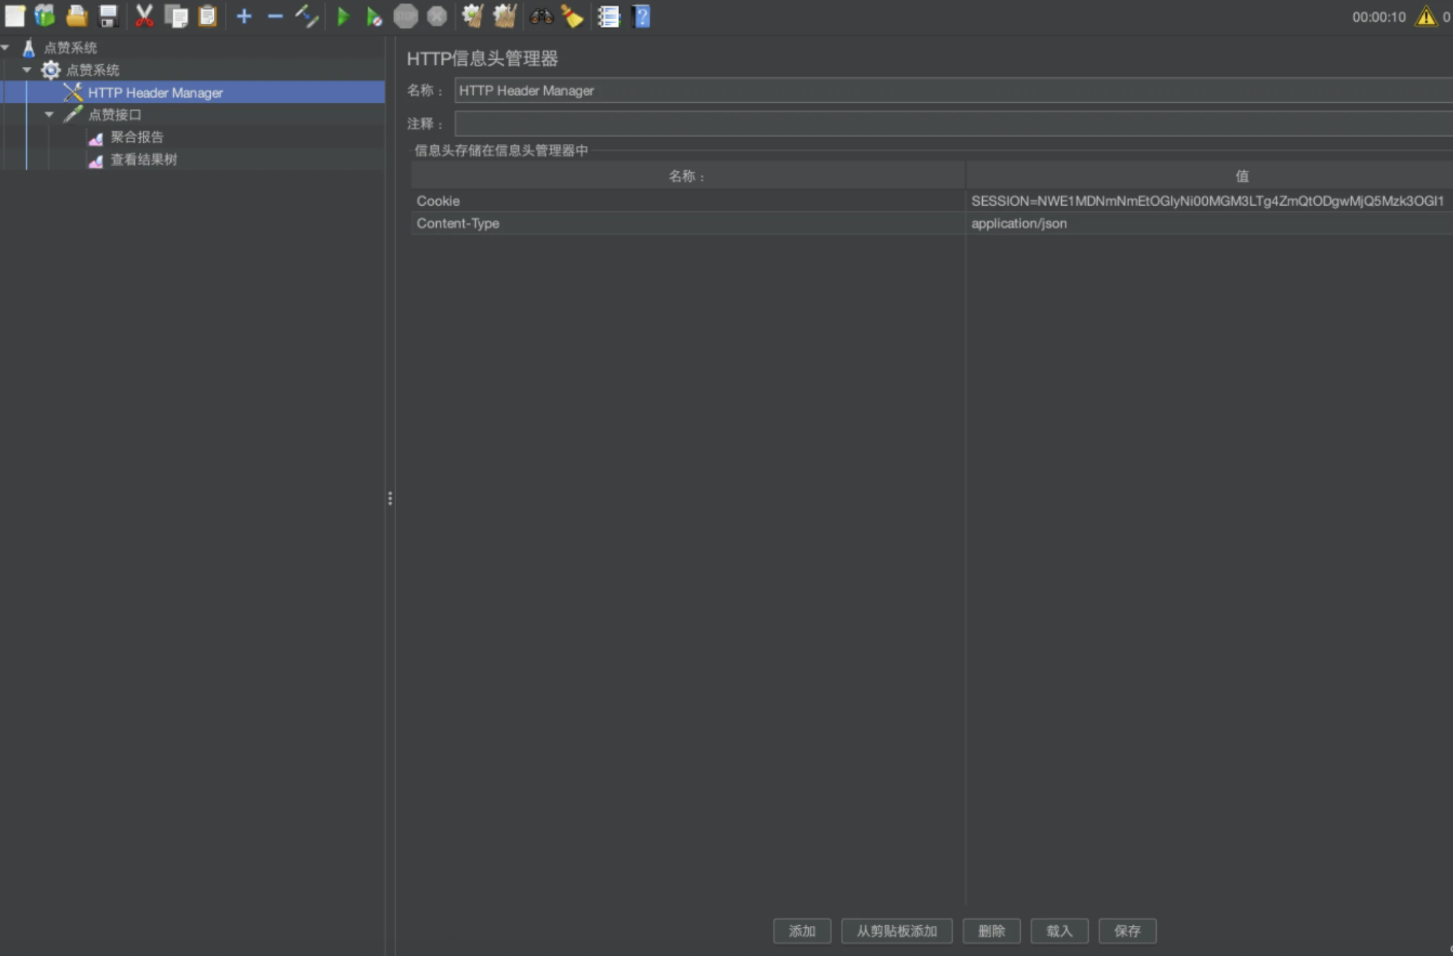Screen dimensions: 1453x956
Task: Click the 注释 comment input field
Action: (951, 123)
